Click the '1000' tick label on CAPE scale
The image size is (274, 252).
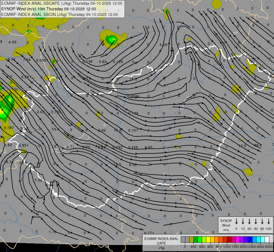pyautogui.click(x=227, y=247)
